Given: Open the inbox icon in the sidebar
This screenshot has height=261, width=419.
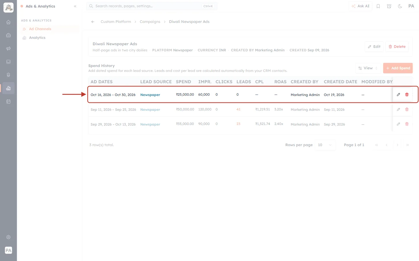Looking at the screenshot, I should 8,62.
